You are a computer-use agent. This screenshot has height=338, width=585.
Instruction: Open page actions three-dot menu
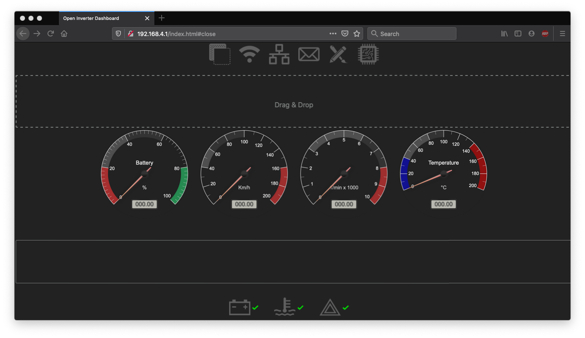click(333, 34)
